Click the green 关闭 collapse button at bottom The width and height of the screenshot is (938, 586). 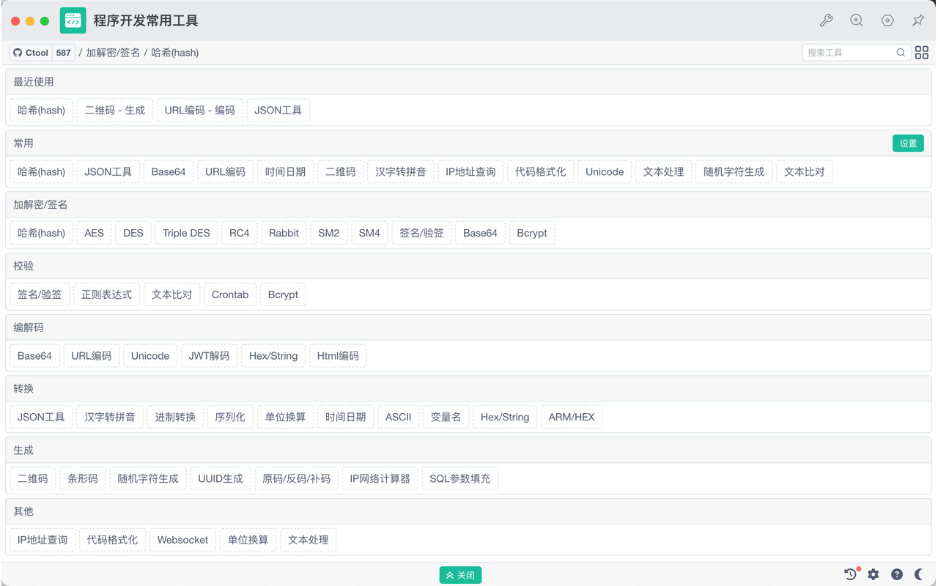tap(460, 574)
